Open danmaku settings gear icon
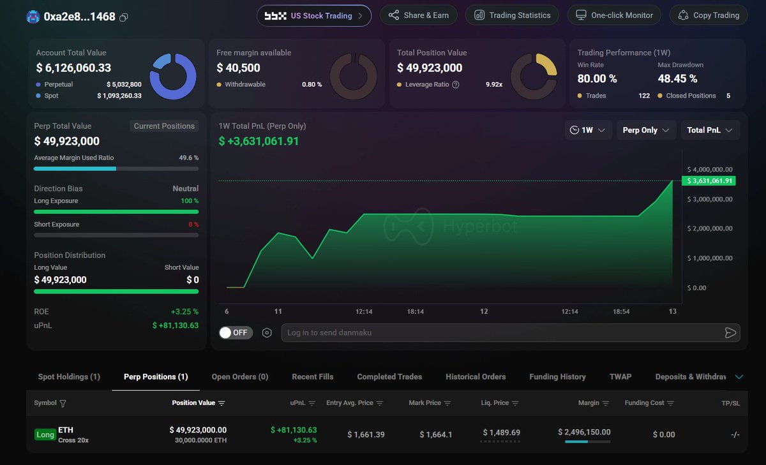This screenshot has height=465, width=766. click(x=267, y=333)
